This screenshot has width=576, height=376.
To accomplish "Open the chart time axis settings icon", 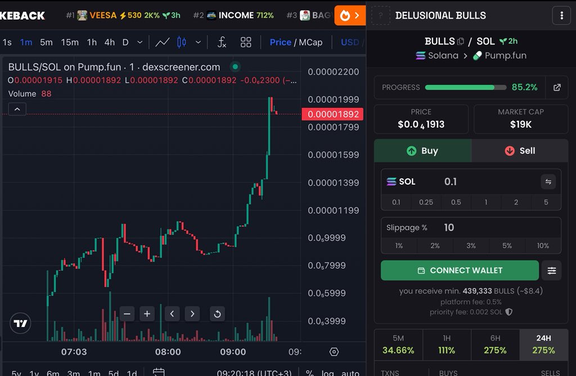I will (x=334, y=352).
